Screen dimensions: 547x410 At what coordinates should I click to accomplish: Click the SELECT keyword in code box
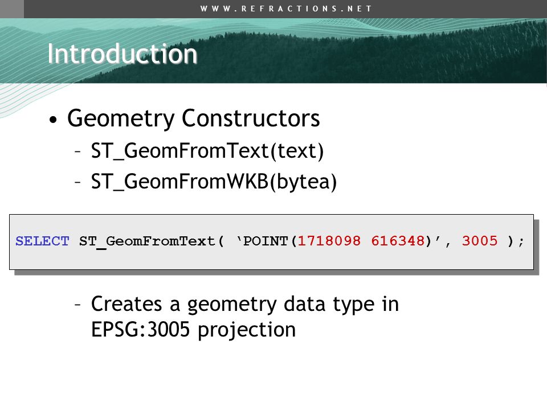coord(42,241)
